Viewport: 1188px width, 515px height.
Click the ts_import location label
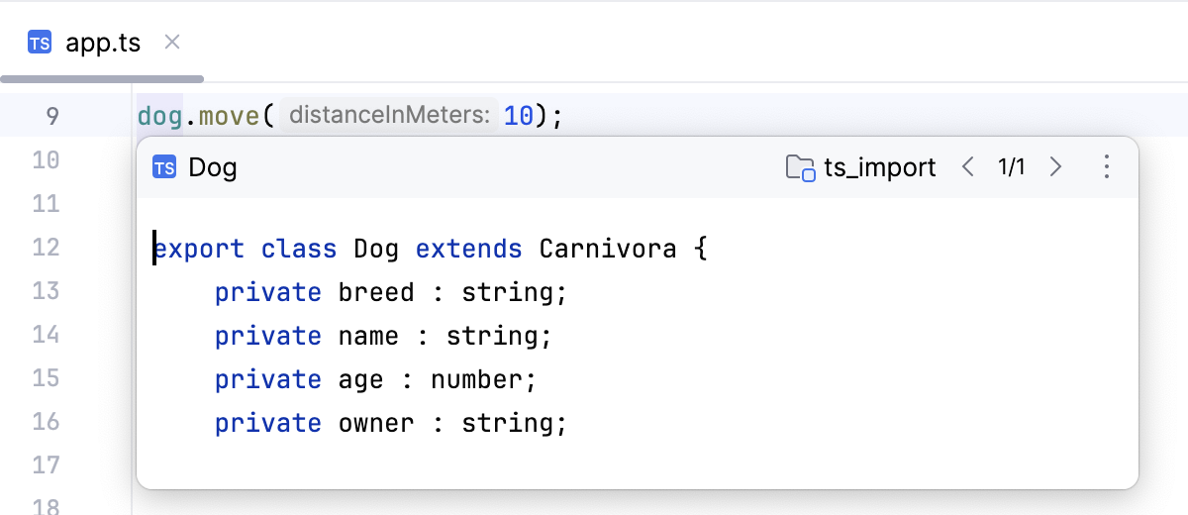pos(879,167)
